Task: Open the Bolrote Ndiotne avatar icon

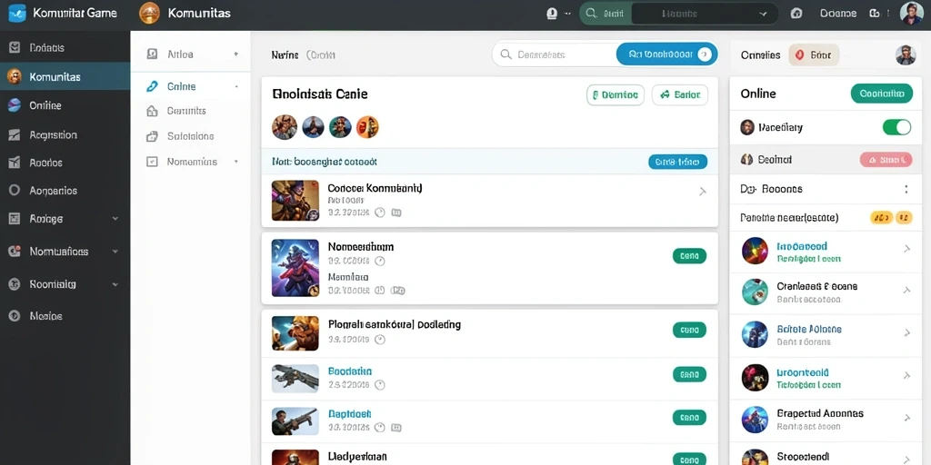Action: click(x=755, y=334)
